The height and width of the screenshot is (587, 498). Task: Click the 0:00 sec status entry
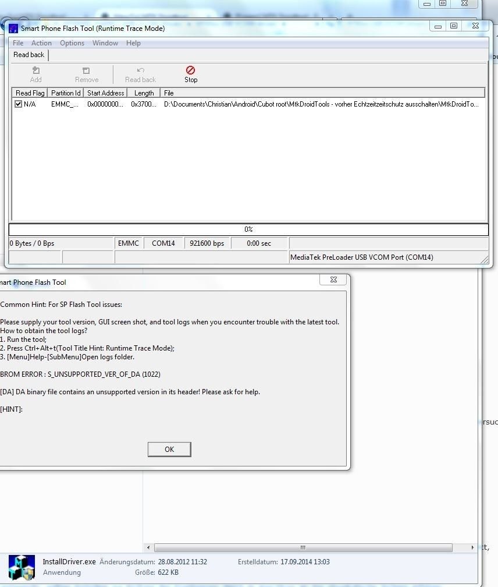click(x=259, y=243)
